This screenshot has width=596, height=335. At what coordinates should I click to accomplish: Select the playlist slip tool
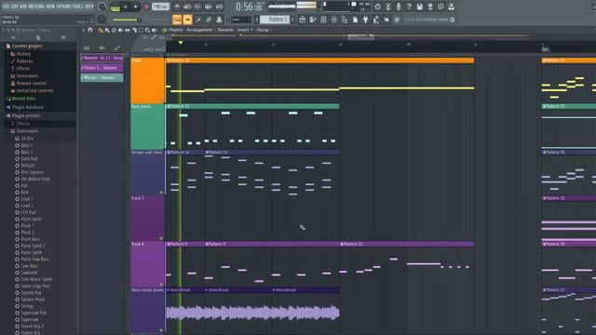(x=128, y=30)
